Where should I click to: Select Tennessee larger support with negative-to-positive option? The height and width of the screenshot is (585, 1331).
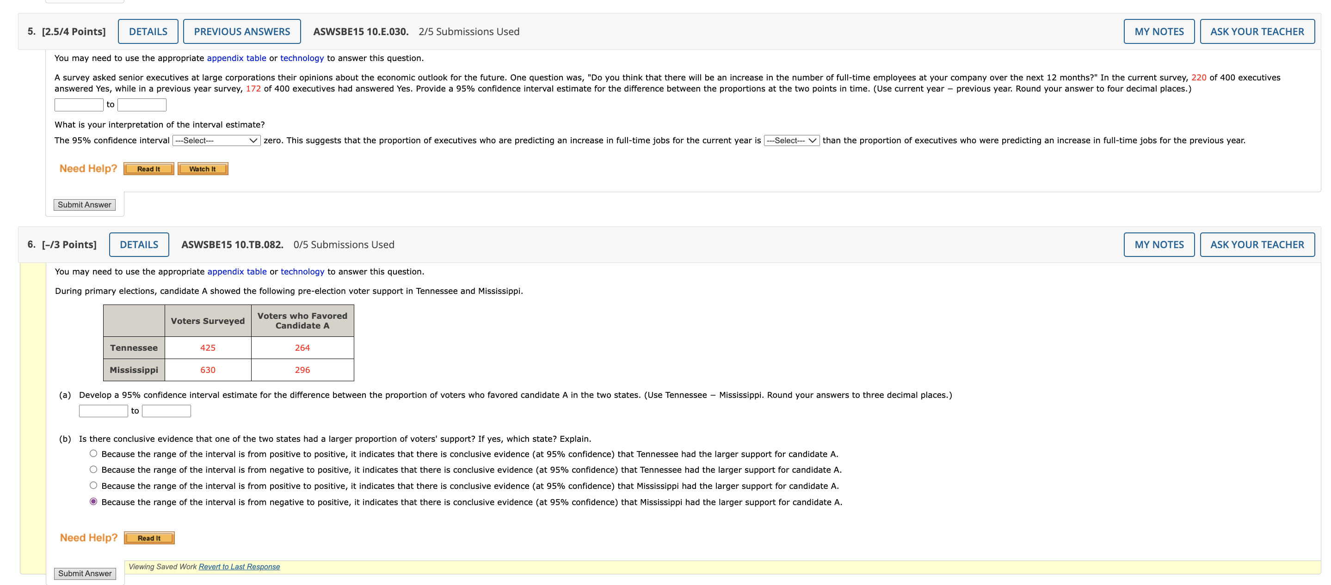point(93,469)
